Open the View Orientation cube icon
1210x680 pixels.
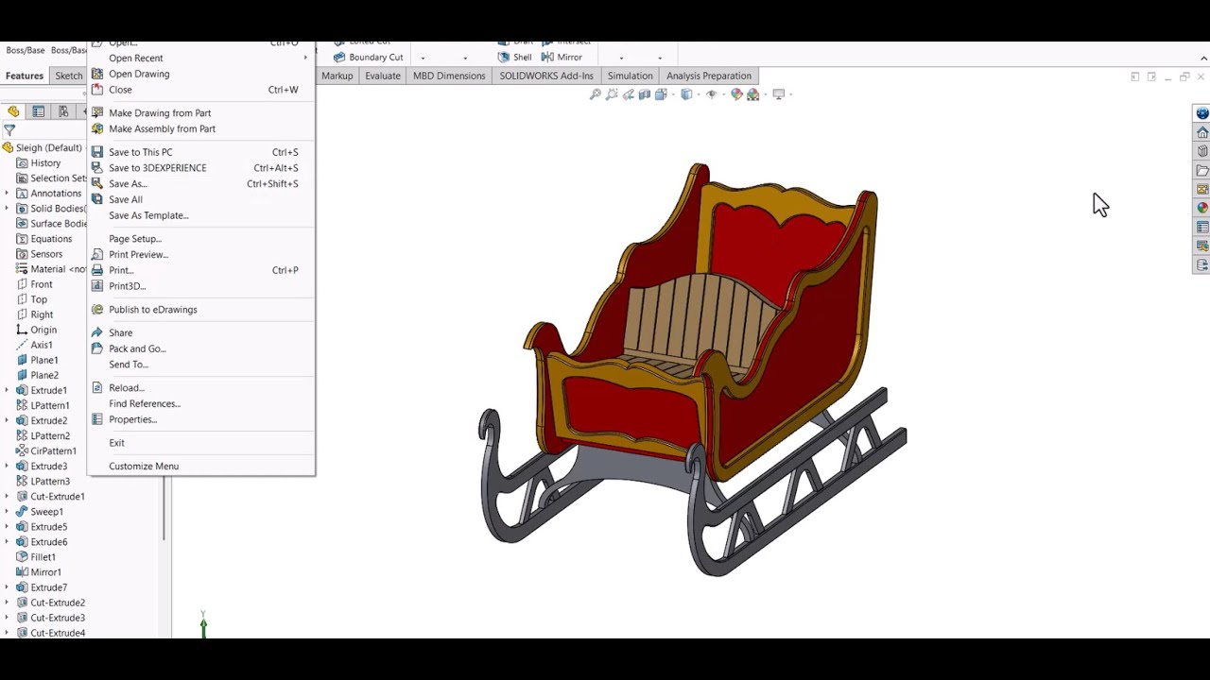pyautogui.click(x=661, y=94)
